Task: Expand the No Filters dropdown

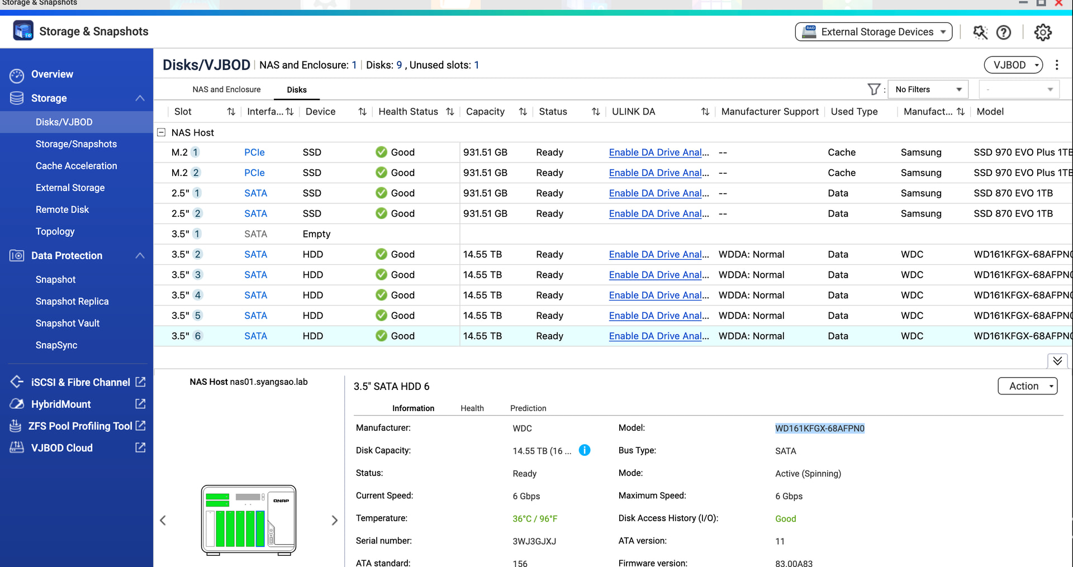Action: point(928,89)
